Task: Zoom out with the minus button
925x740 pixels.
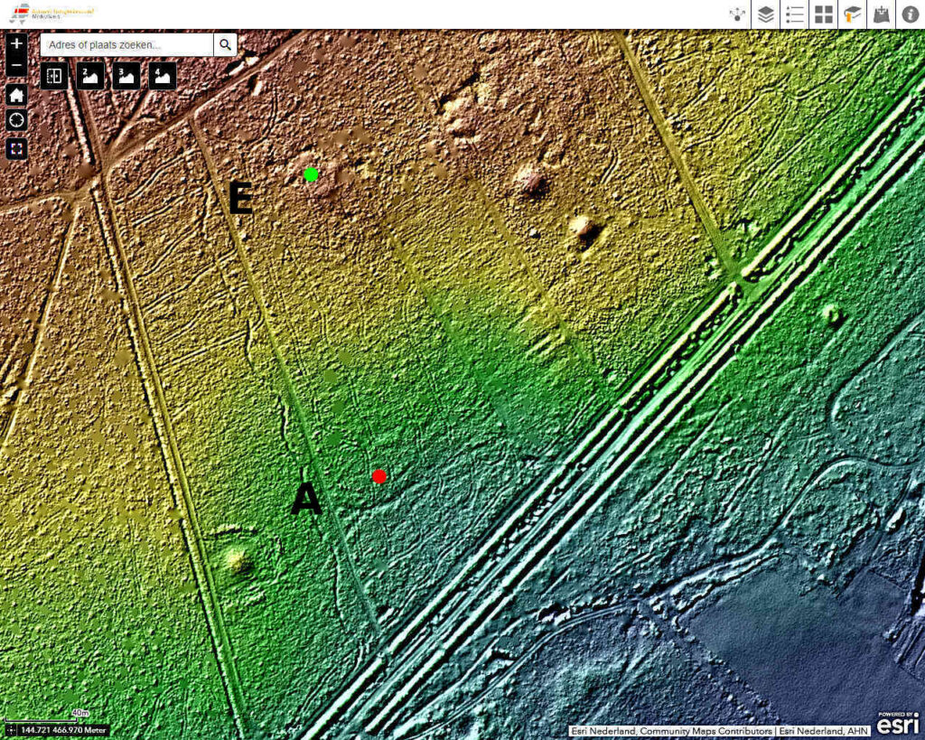Action: click(17, 66)
